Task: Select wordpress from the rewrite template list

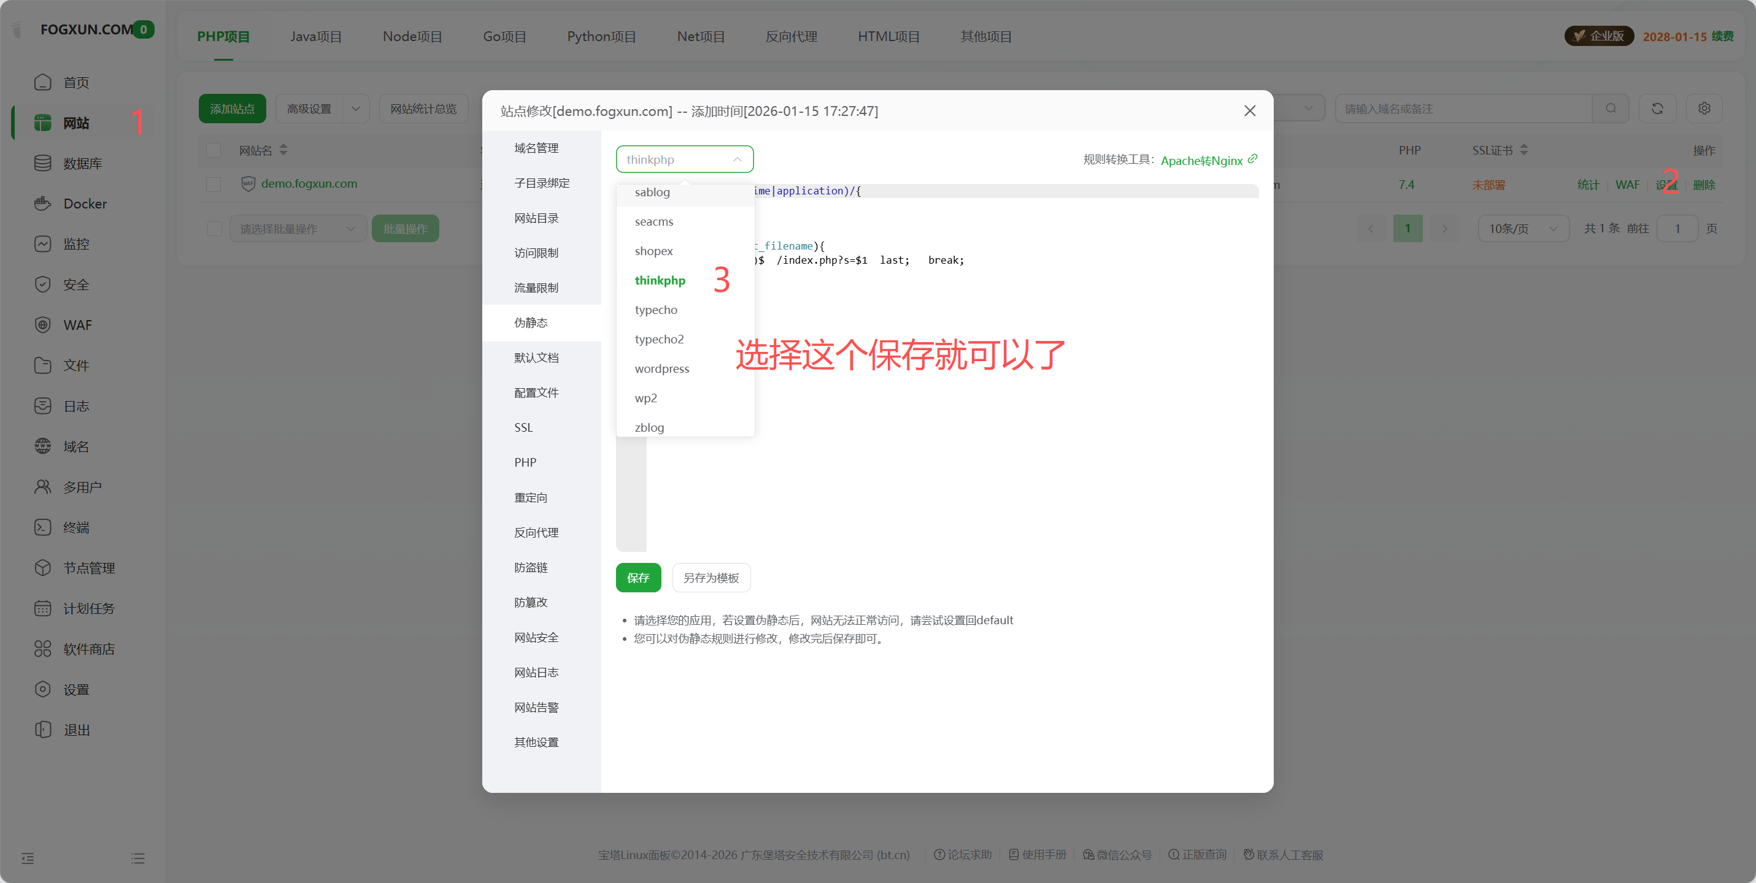Action: click(x=662, y=368)
